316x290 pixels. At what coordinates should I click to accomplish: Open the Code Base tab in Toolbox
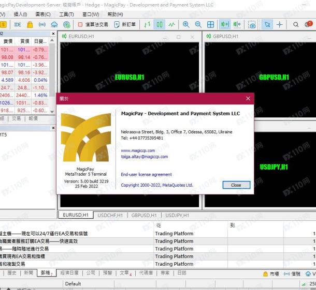(146, 273)
